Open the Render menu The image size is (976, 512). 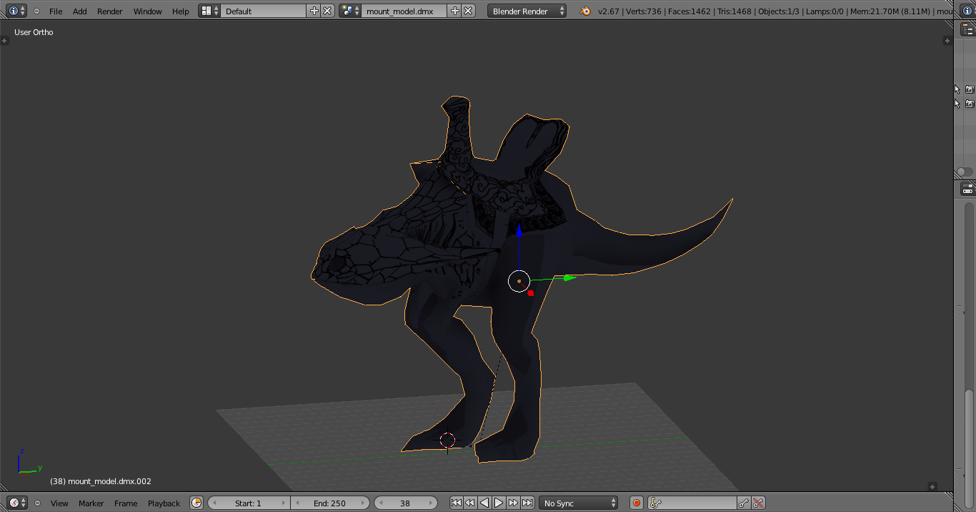110,11
